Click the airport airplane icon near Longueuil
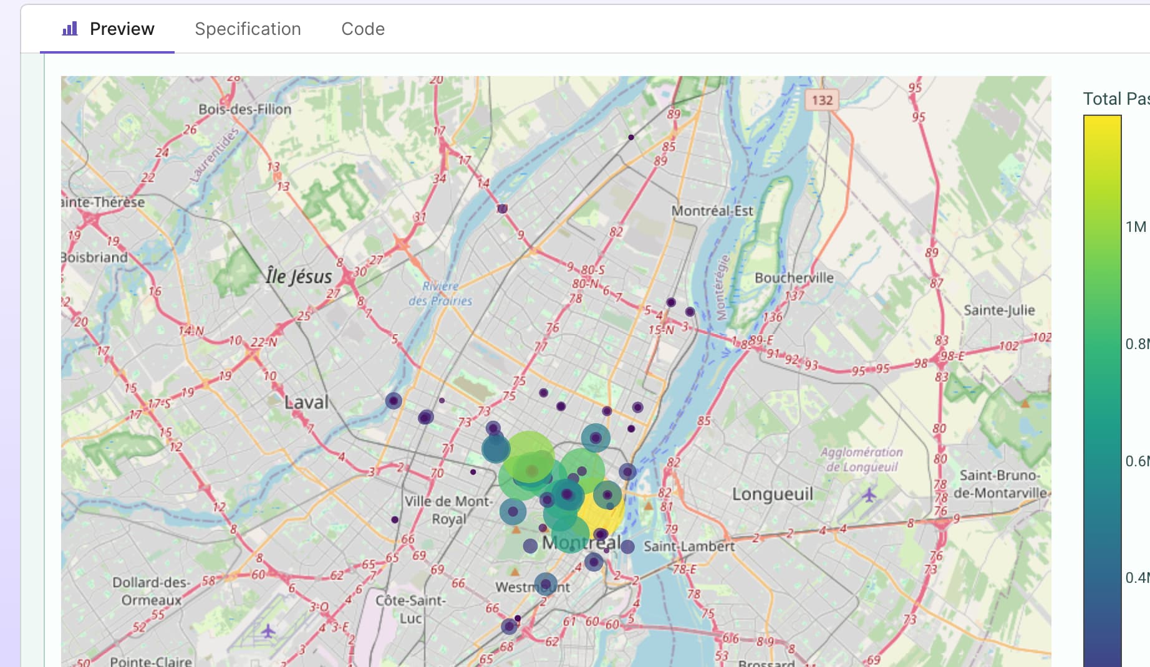 [869, 496]
